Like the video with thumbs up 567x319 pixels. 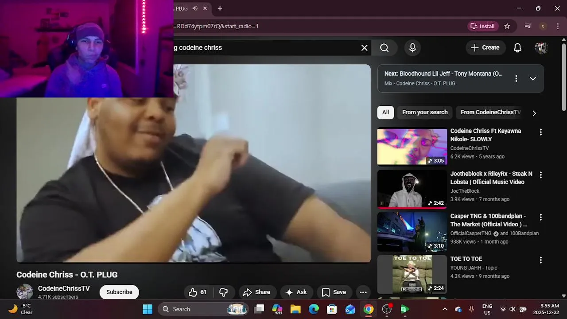tap(198, 292)
